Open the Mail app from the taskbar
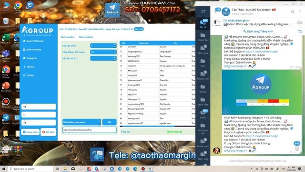This screenshot has width=305, height=172. tap(73, 169)
